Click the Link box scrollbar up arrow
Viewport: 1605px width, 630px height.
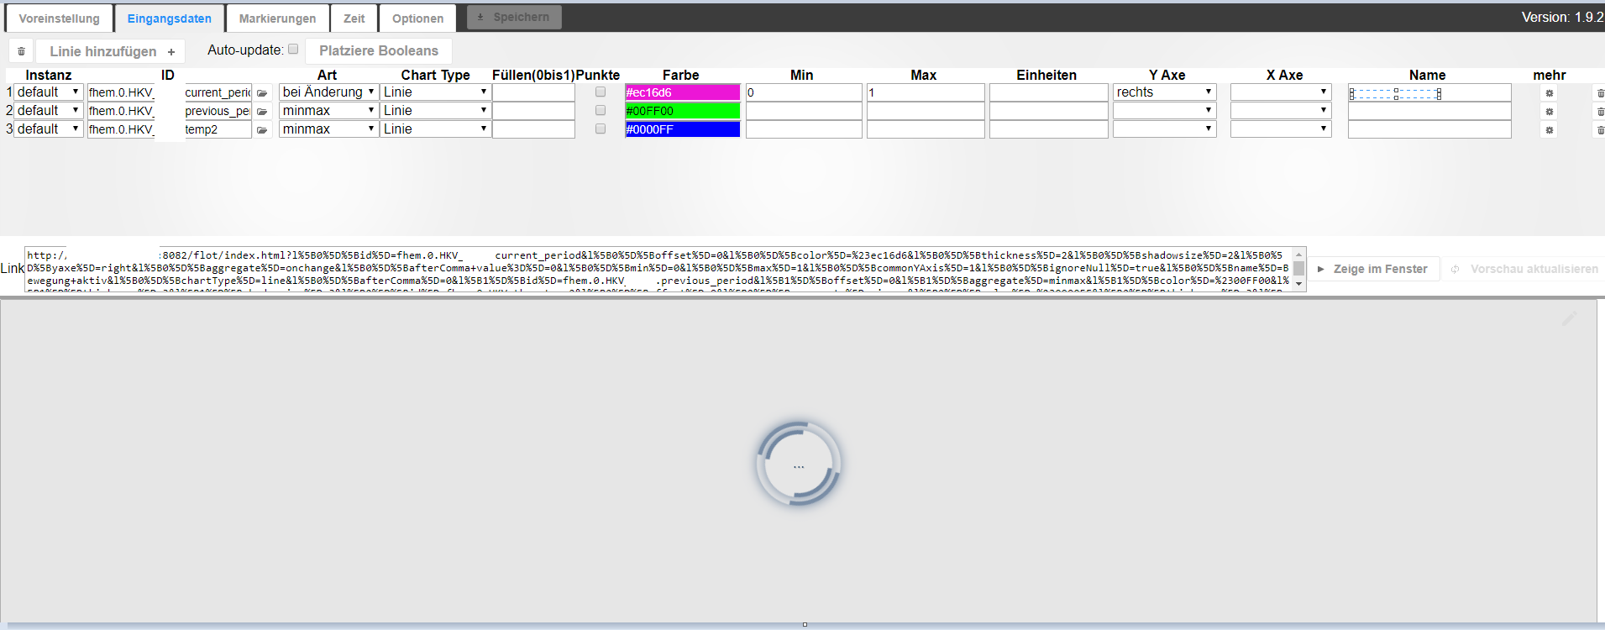pyautogui.click(x=1299, y=254)
